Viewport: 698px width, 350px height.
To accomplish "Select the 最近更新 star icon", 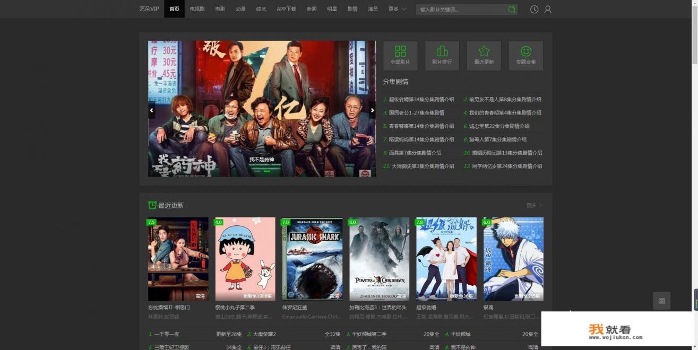I will click(x=484, y=55).
